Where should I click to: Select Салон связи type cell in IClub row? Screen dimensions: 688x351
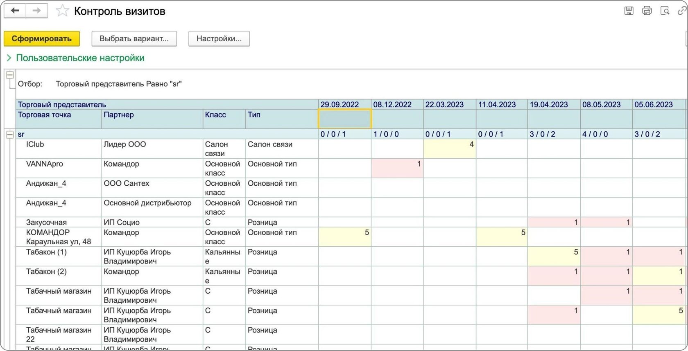tap(282, 148)
